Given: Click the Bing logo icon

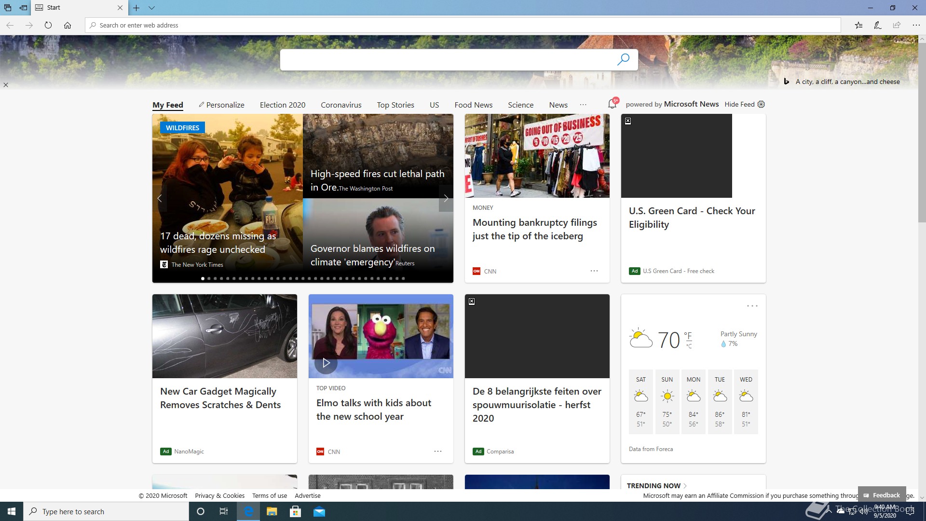Looking at the screenshot, I should tap(786, 82).
